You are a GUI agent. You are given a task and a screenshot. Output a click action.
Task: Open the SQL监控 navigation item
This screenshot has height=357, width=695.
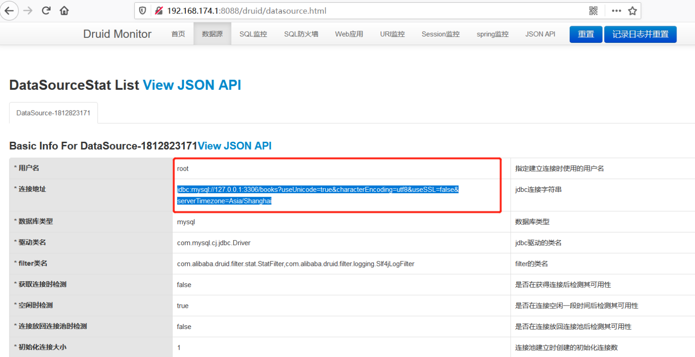(x=253, y=34)
